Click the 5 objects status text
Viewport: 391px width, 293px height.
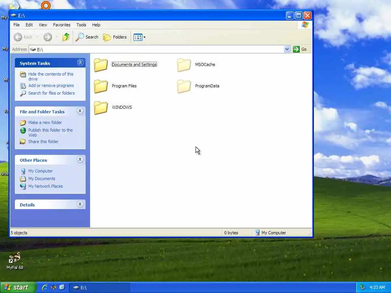[x=19, y=233]
